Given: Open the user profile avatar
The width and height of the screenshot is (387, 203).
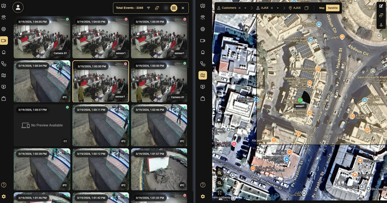Looking at the screenshot, I should [18, 7].
